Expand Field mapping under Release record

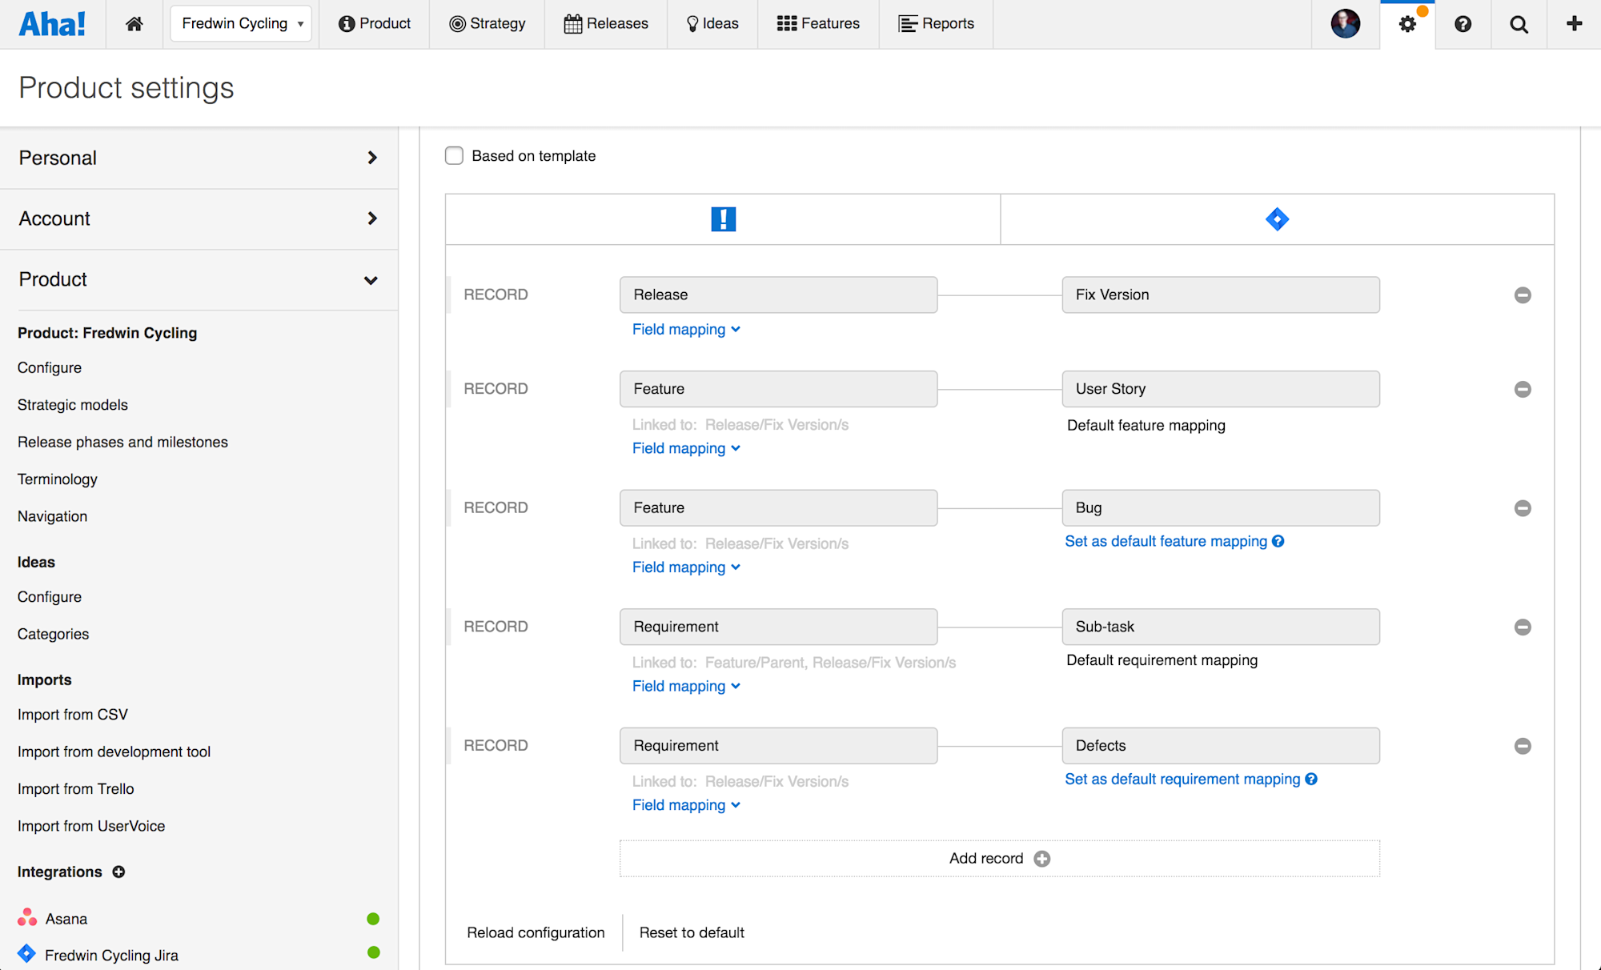(x=686, y=330)
